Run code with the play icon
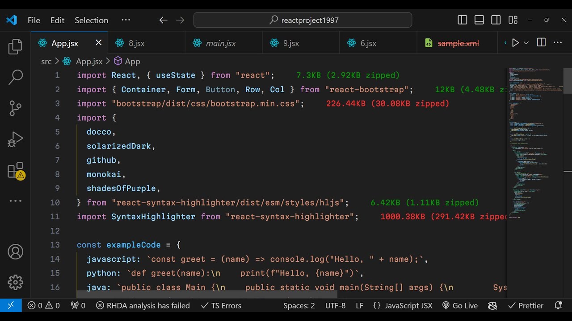Screen dimensions: 572x321 (x=515, y=43)
